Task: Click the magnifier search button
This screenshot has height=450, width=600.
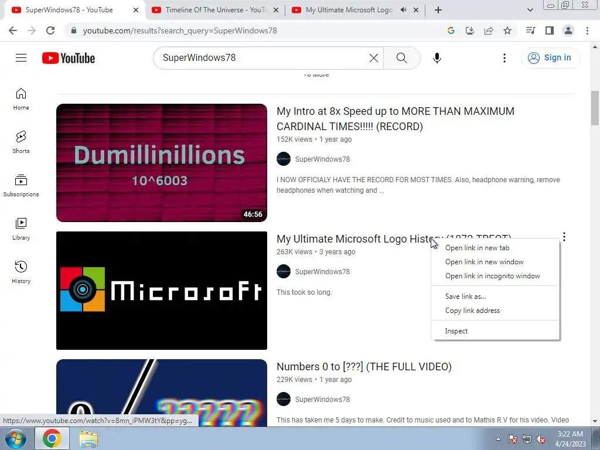Action: click(402, 58)
